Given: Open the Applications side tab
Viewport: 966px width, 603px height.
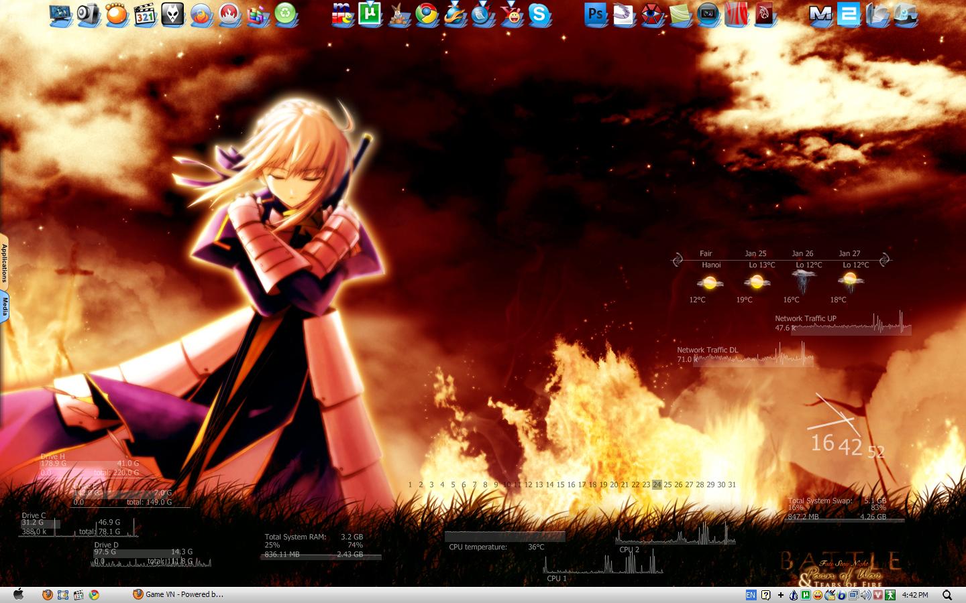Looking at the screenshot, I should pos(4,263).
